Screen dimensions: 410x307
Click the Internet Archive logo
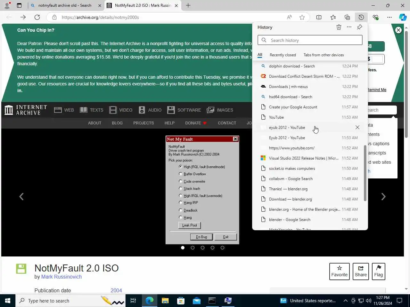pos(26,110)
